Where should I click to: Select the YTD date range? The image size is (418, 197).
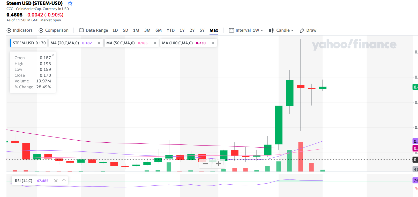click(x=171, y=30)
